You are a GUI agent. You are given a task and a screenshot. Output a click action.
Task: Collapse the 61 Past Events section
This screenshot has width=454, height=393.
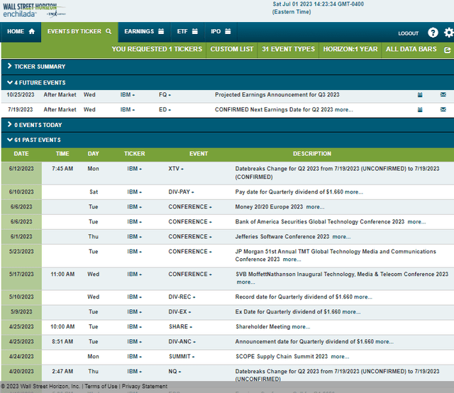point(228,140)
